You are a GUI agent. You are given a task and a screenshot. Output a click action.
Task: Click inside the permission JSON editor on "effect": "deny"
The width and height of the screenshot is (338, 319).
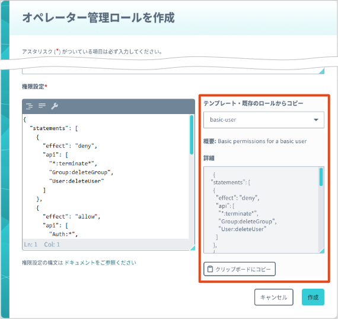coord(70,146)
